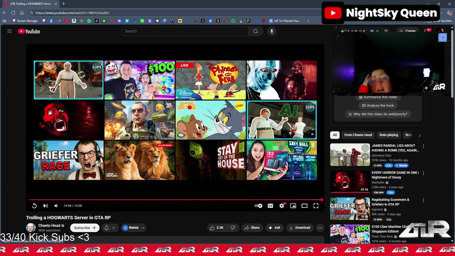The height and width of the screenshot is (256, 455).
Task: Open Cheeto Head channel avatar
Action: 31,228
